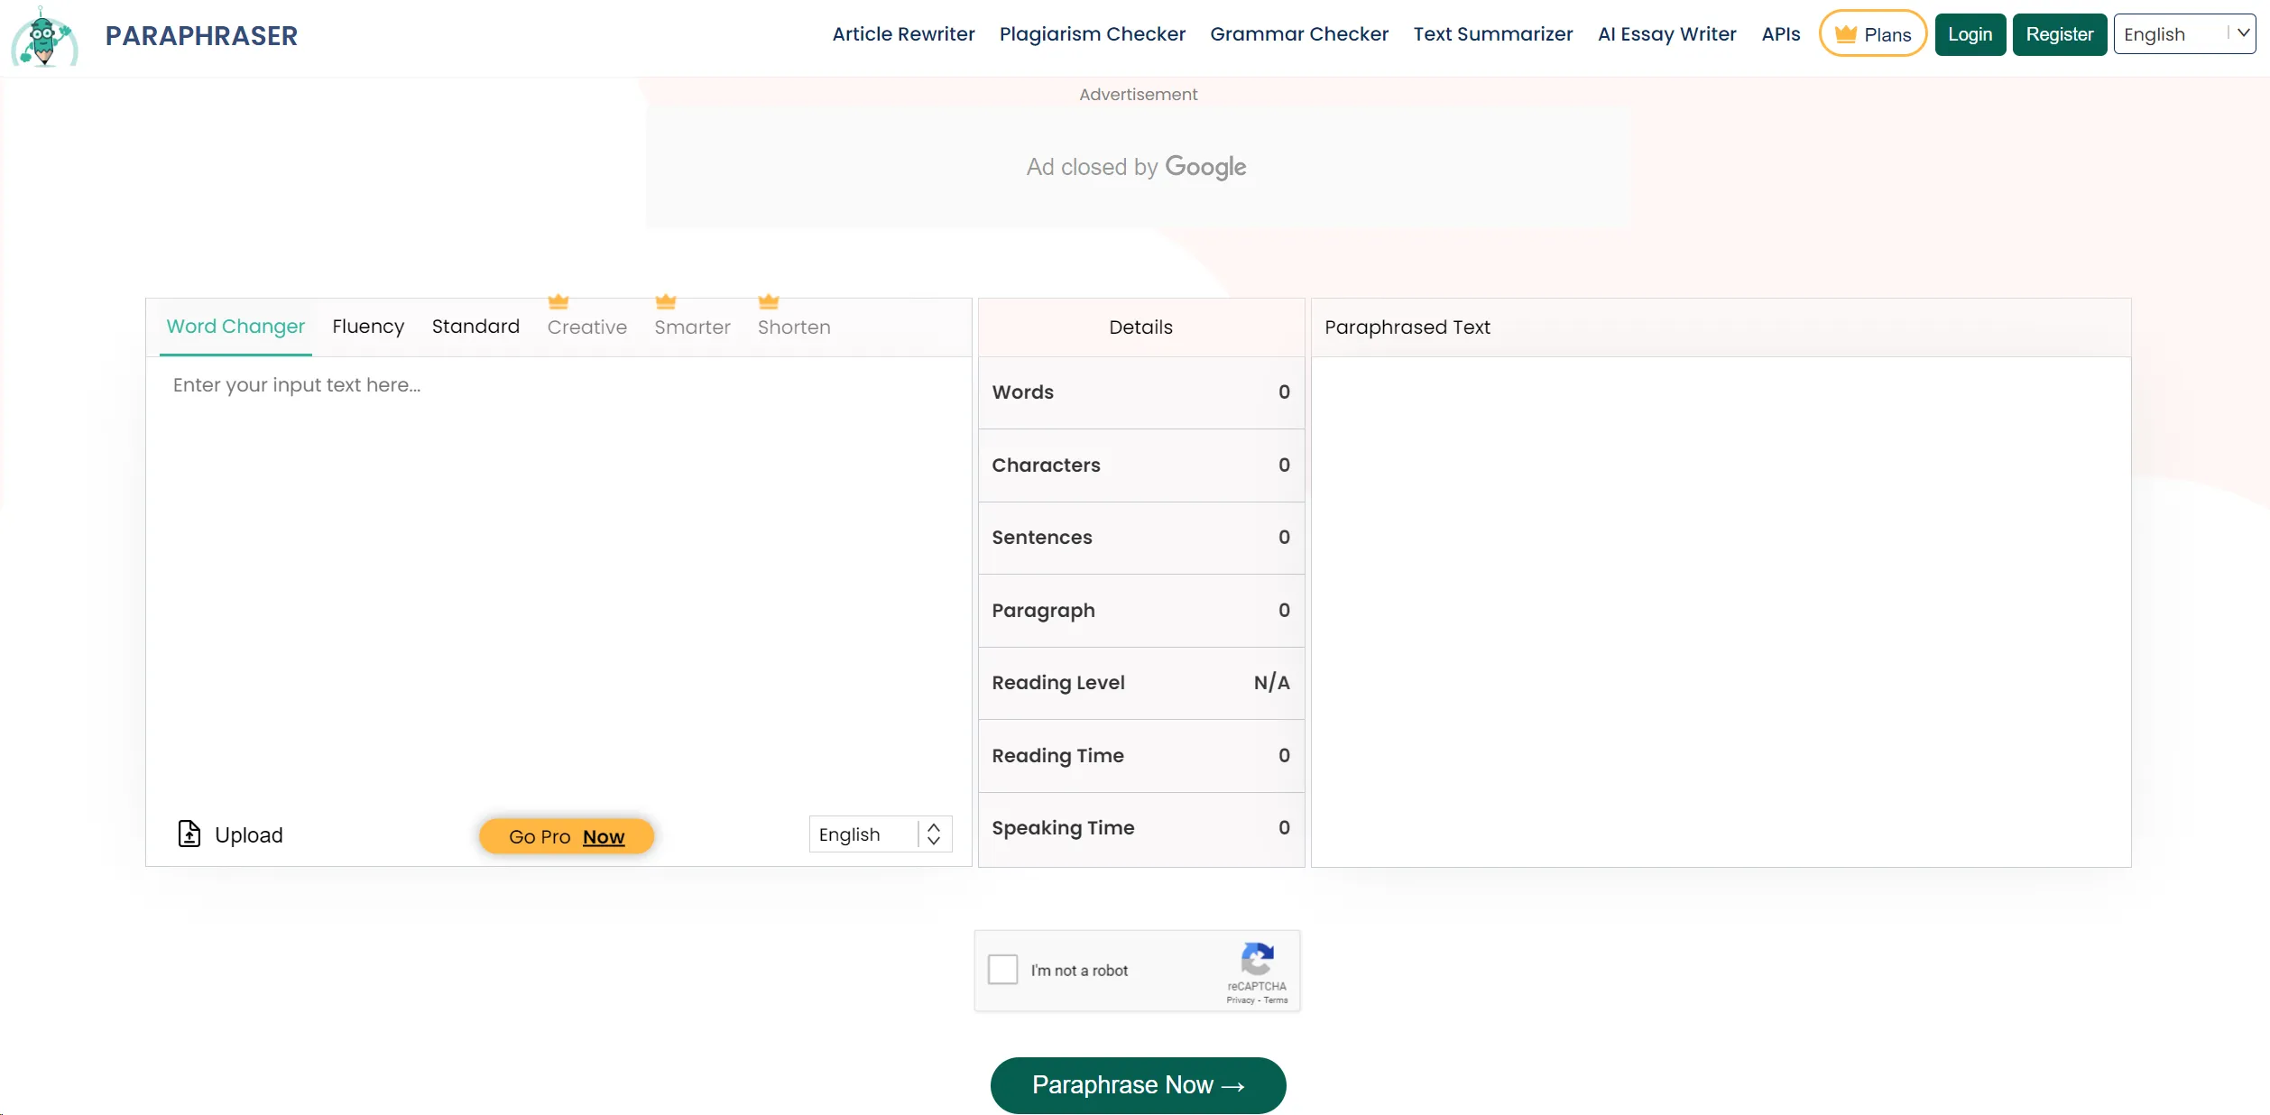Open the reCAPTCHA Privacy link
This screenshot has width=2270, height=1115.
click(1241, 1000)
